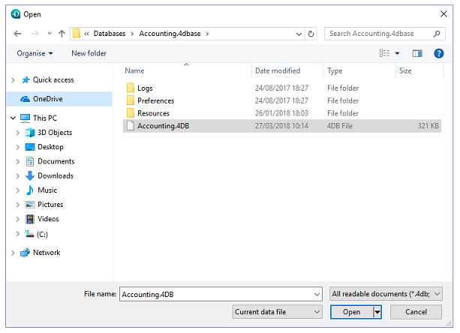Select Accounting.4dbase in the breadcrumb path
460x333 pixels.
pyautogui.click(x=170, y=34)
